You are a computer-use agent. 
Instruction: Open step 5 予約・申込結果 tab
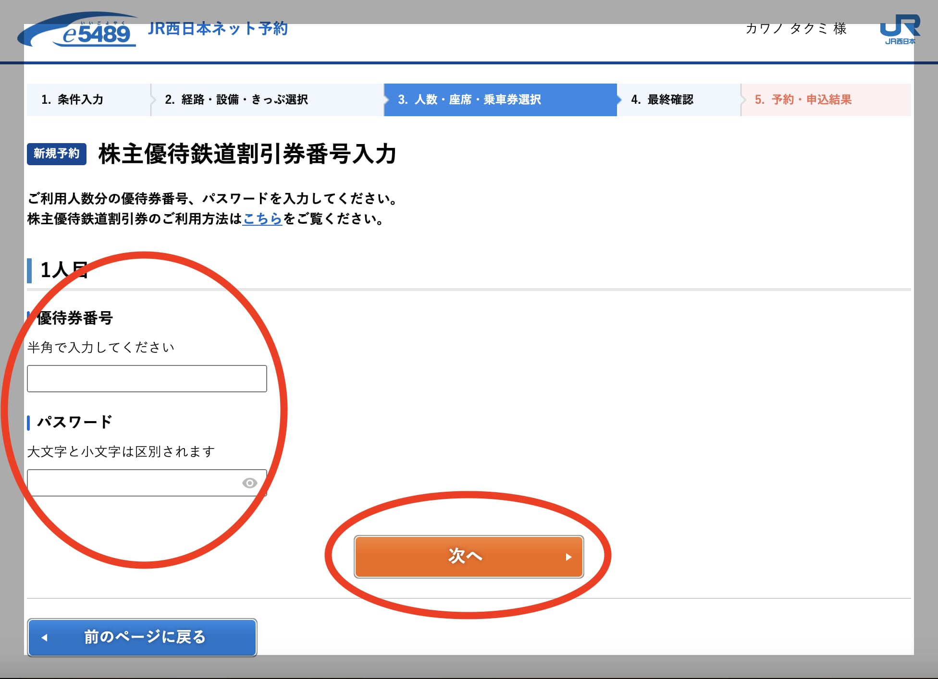803,100
